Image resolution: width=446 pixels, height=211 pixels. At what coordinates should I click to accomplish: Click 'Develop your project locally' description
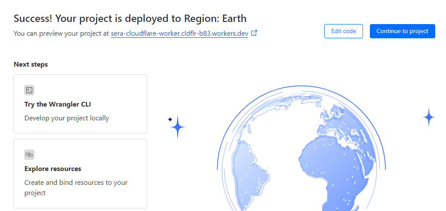67,118
